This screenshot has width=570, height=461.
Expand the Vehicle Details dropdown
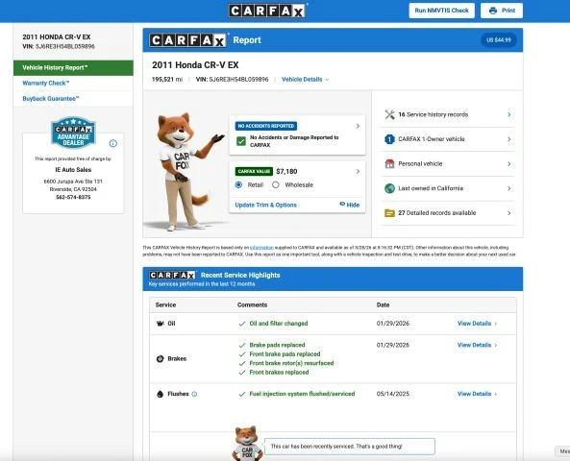click(305, 79)
